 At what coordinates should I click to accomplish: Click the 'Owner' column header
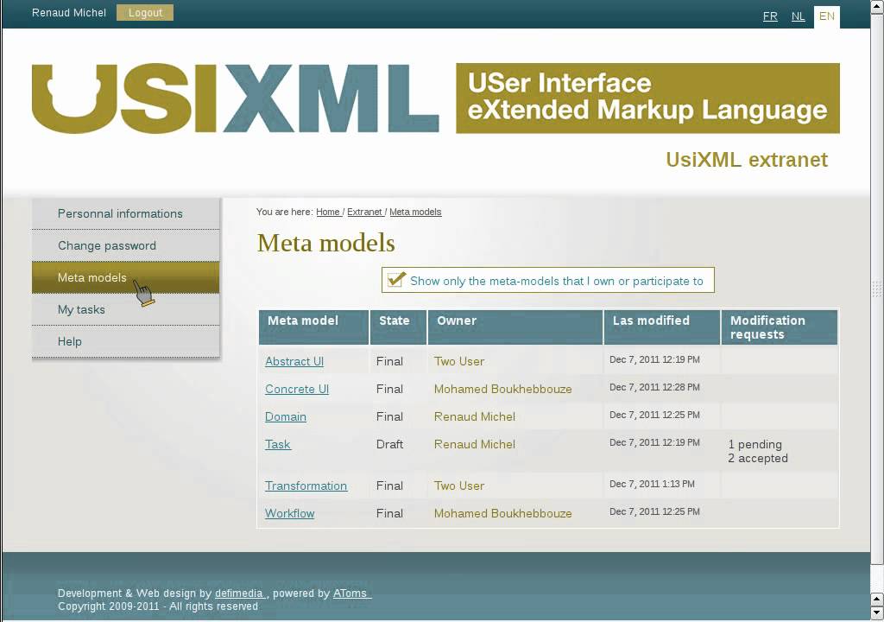[515, 327]
